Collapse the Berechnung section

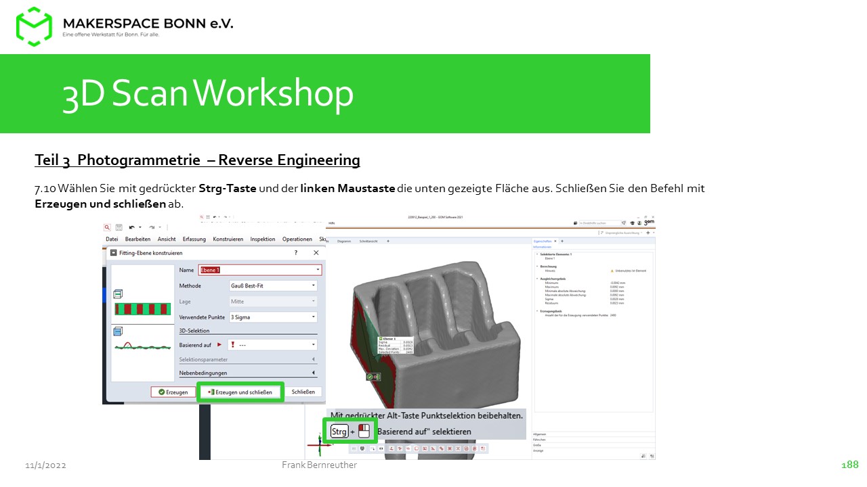(x=536, y=266)
